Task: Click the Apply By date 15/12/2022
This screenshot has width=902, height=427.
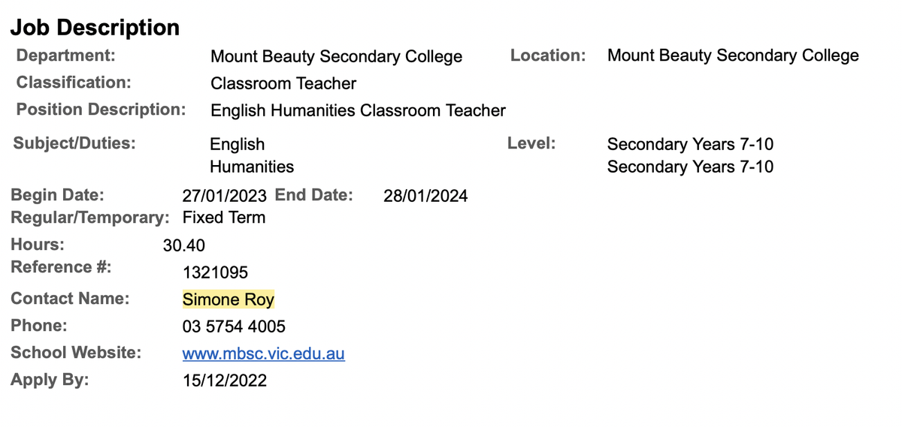Action: [225, 380]
